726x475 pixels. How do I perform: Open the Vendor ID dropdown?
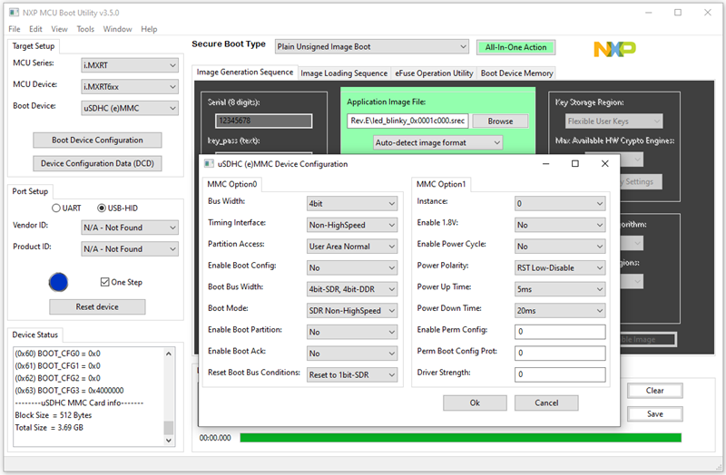click(x=130, y=228)
